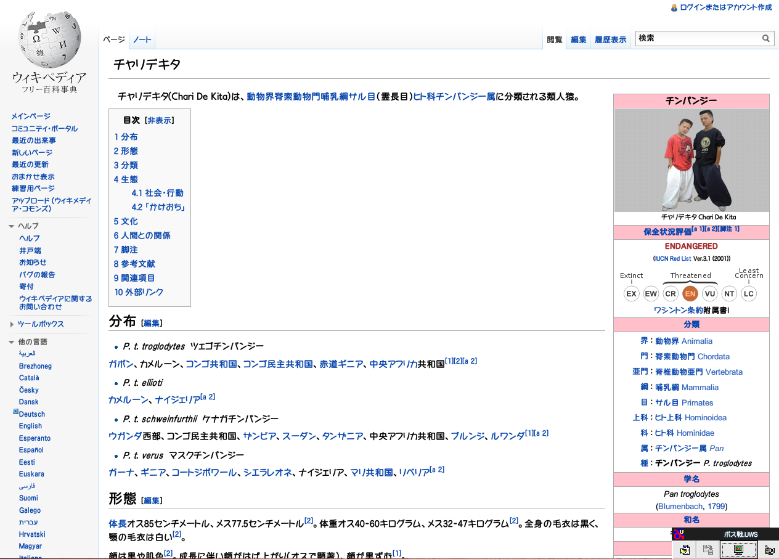Select the 閲覧 view tab
This screenshot has width=779, height=559.
tap(555, 39)
